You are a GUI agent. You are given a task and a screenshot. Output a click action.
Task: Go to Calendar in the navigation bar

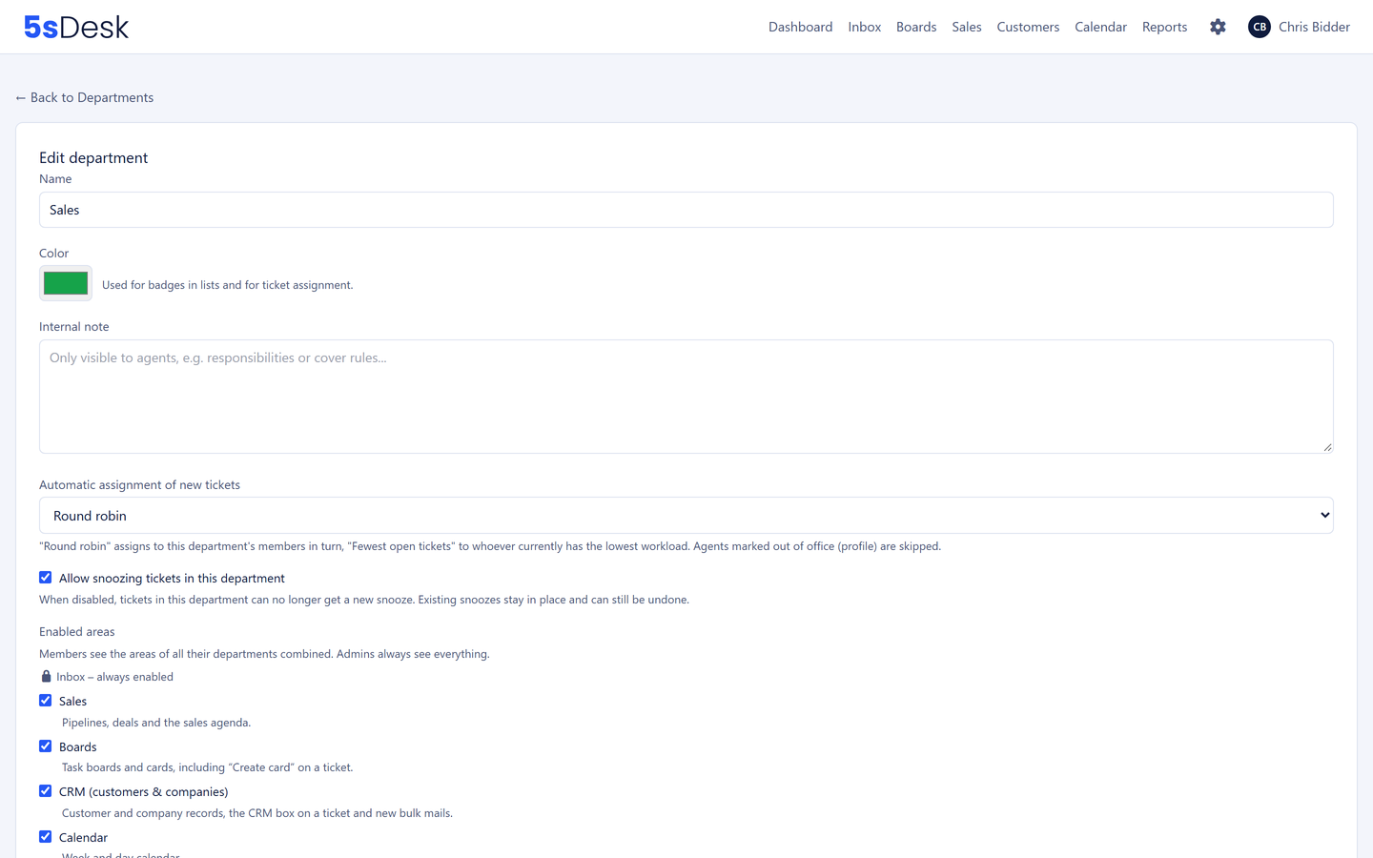point(1100,27)
